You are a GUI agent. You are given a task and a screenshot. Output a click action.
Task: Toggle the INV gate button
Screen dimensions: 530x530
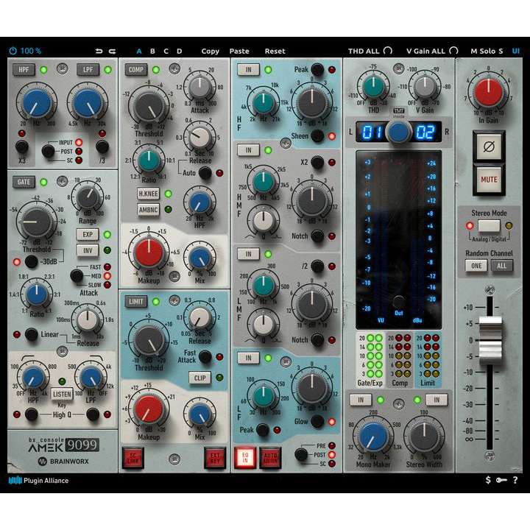tap(88, 250)
